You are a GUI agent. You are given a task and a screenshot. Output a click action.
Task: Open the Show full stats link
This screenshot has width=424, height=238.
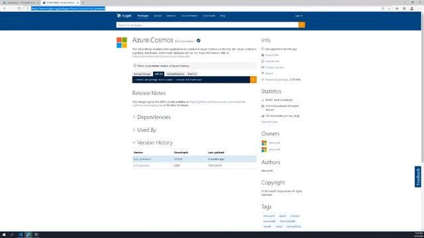click(270, 122)
